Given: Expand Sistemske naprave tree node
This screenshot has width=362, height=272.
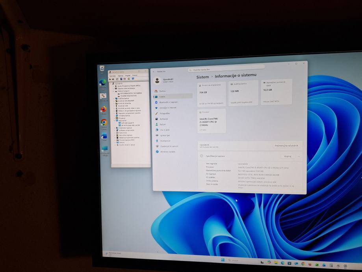Looking at the screenshot, I should [115, 128].
